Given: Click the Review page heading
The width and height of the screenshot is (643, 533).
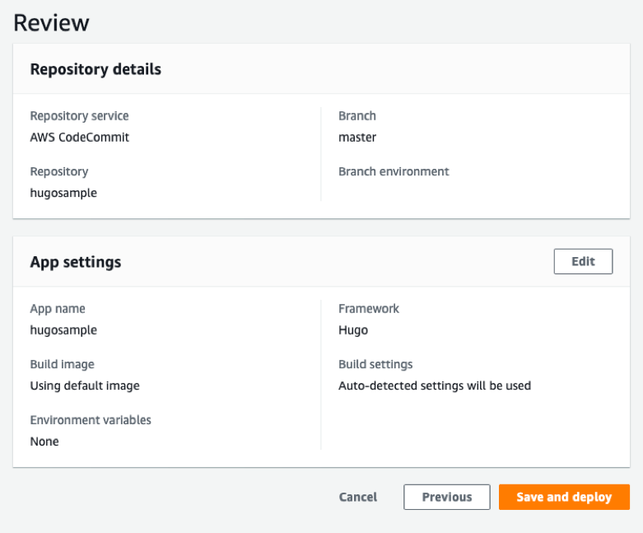Looking at the screenshot, I should click(x=51, y=23).
